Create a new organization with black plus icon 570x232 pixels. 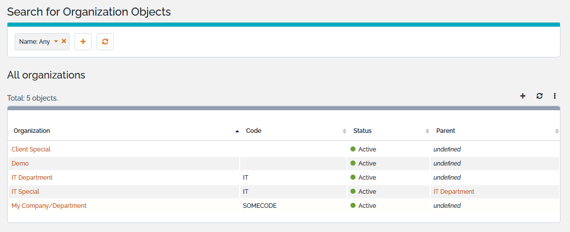(523, 96)
